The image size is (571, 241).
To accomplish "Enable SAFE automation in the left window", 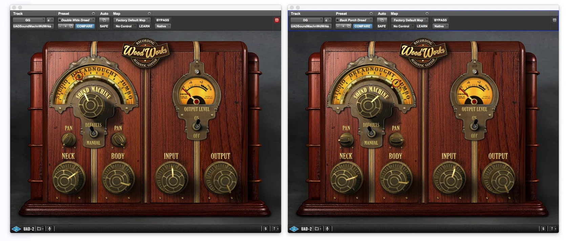I will pyautogui.click(x=104, y=26).
